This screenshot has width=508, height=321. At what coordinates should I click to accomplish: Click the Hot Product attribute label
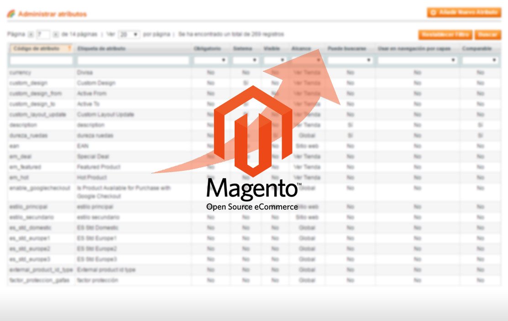(92, 178)
